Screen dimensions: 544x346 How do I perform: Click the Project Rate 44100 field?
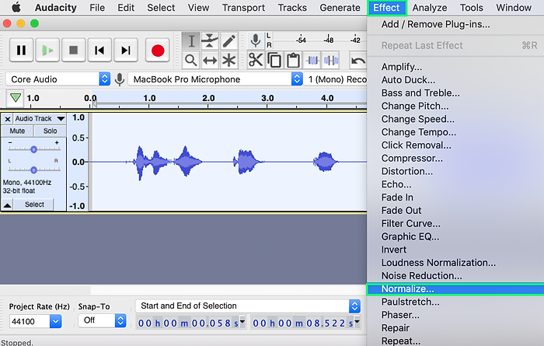[30, 321]
